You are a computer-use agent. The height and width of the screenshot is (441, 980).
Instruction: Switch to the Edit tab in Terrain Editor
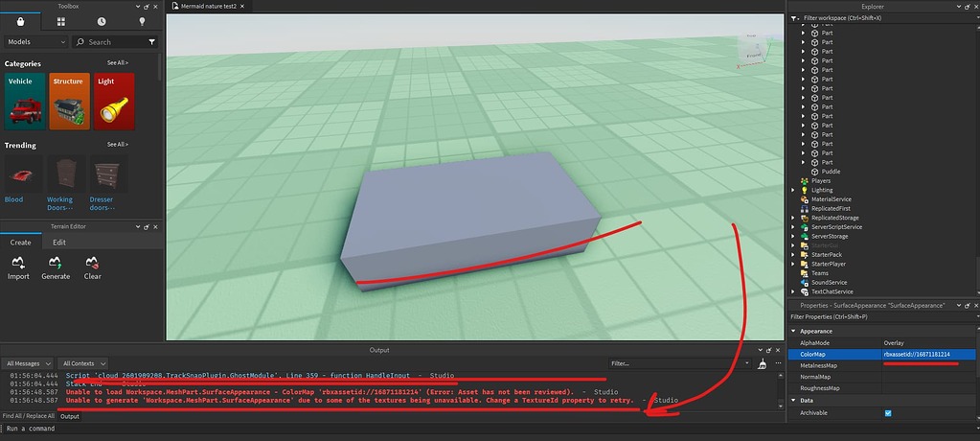point(59,243)
